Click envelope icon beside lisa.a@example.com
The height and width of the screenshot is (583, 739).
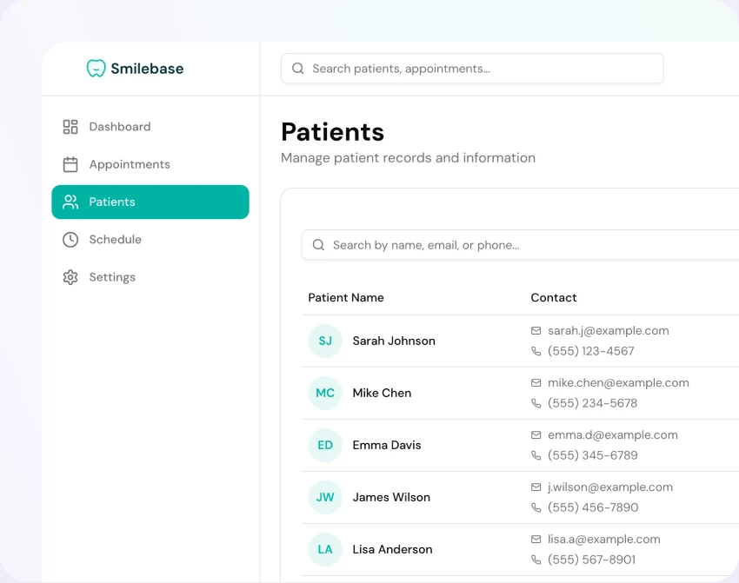pyautogui.click(x=536, y=540)
